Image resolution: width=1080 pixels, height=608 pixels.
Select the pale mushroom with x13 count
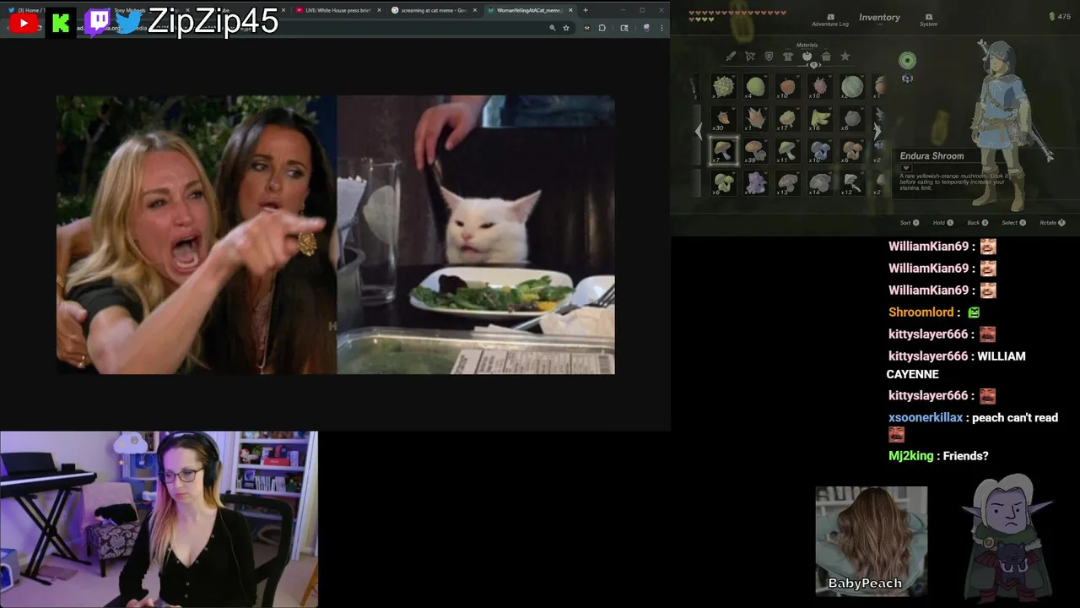pos(787,182)
